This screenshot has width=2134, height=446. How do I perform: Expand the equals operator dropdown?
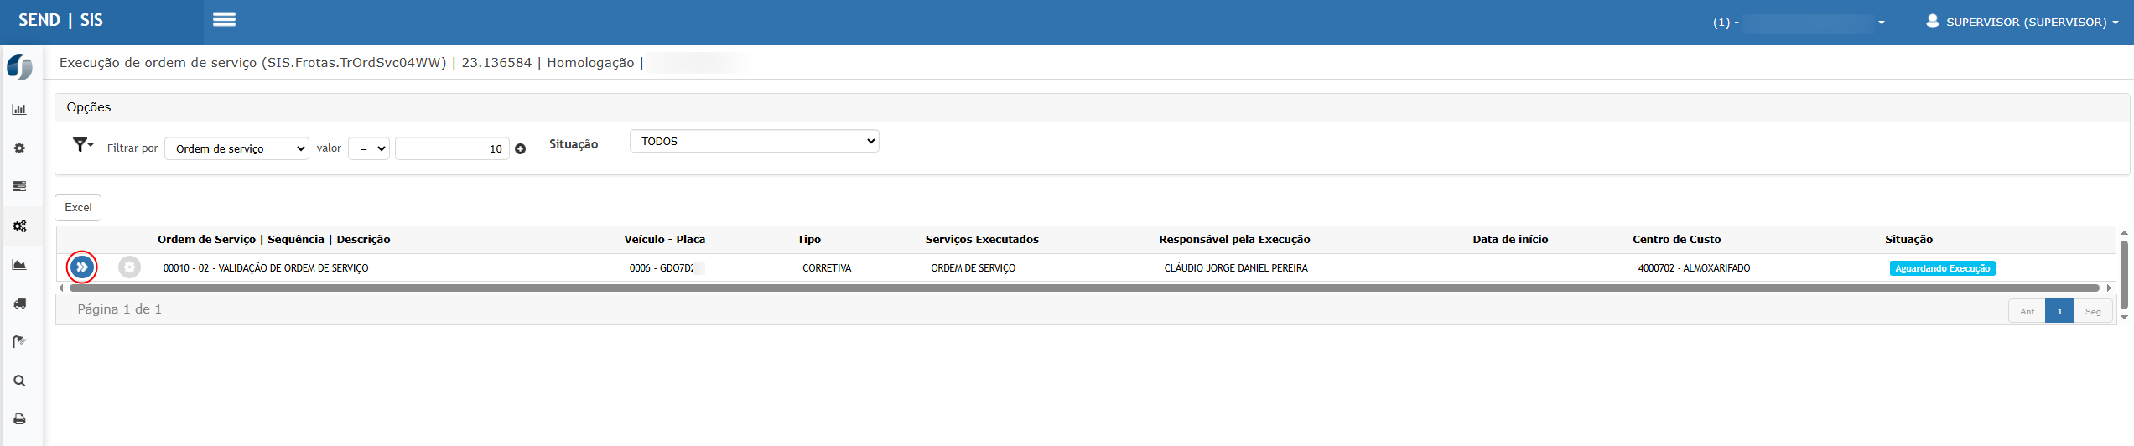[369, 148]
